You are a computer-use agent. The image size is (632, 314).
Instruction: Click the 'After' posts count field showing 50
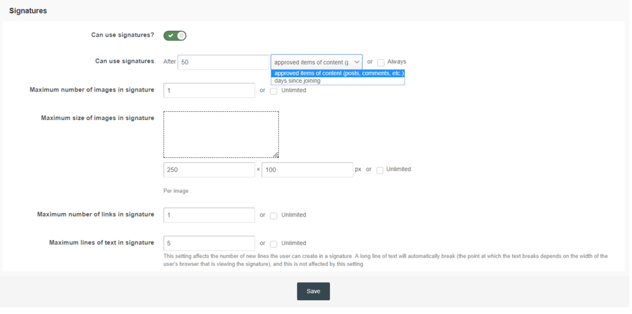(x=223, y=62)
